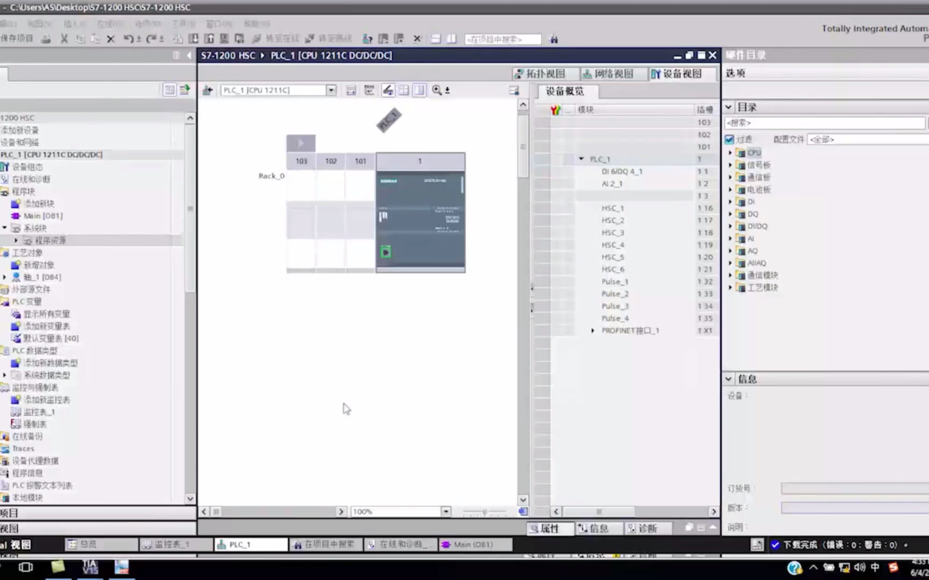Click the print icon next to save project
929x580 pixels.
(46, 39)
